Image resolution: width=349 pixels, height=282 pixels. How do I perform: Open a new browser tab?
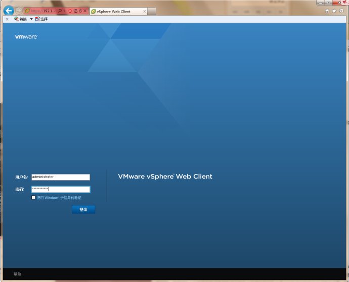click(x=152, y=11)
